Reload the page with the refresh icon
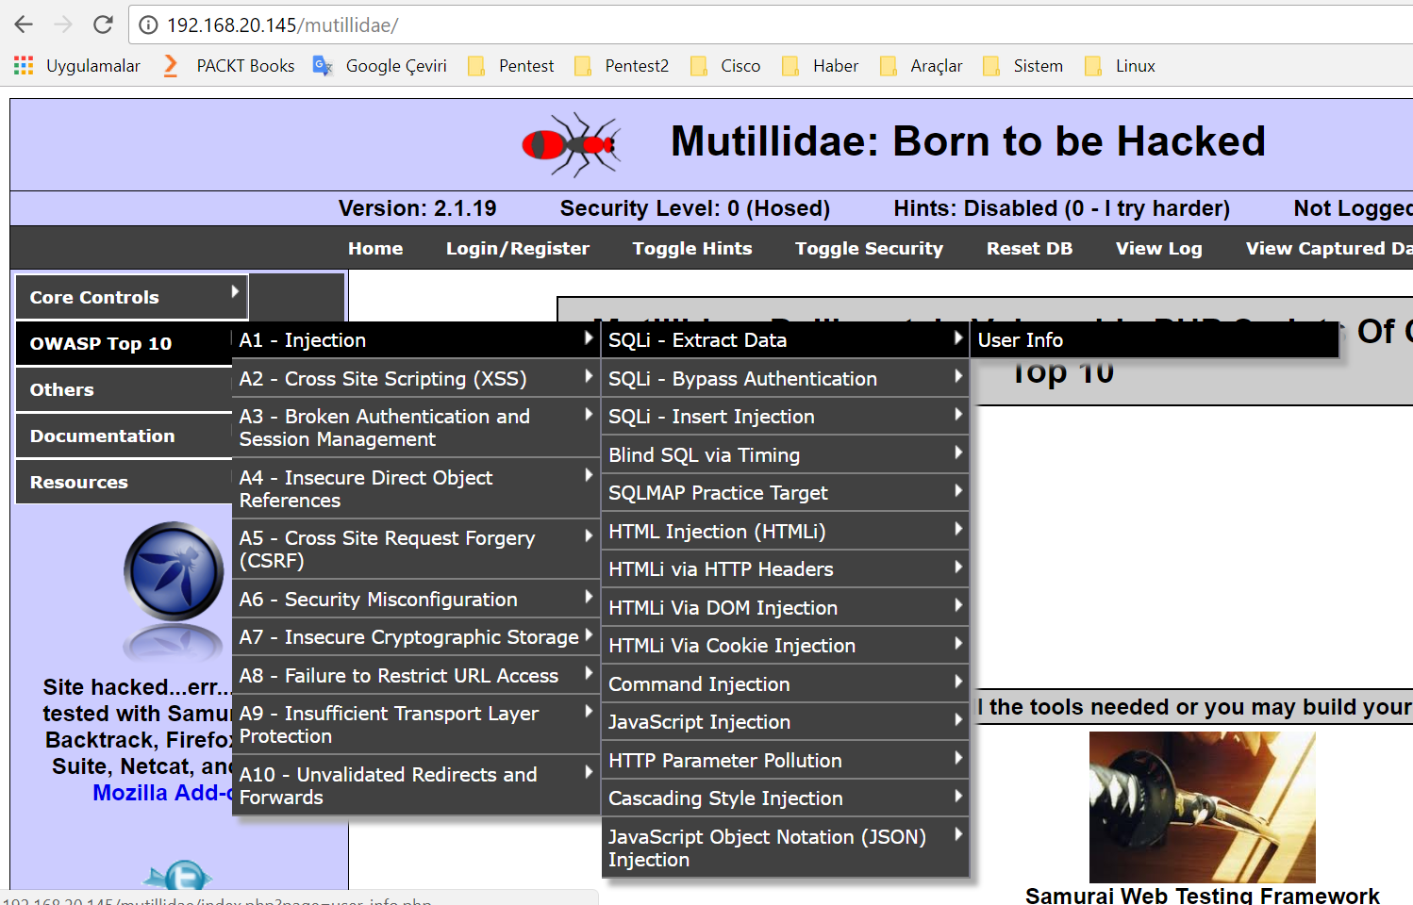 tap(103, 25)
